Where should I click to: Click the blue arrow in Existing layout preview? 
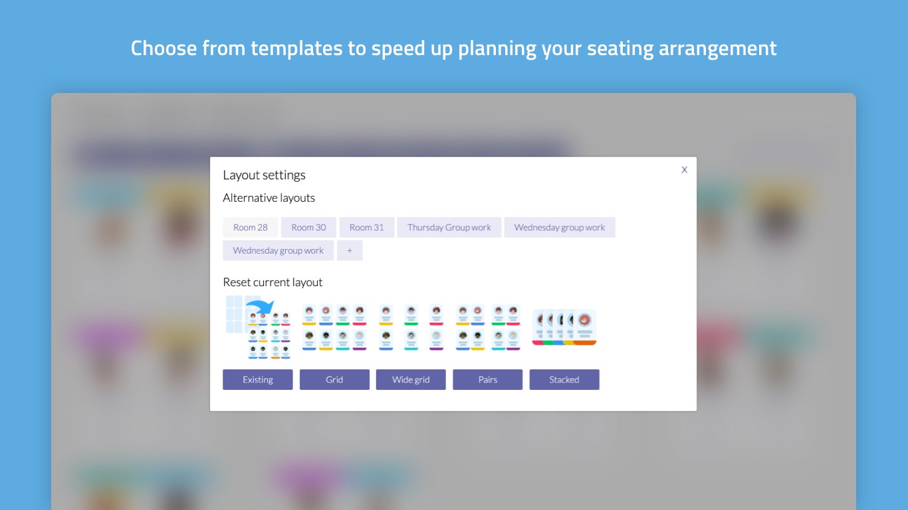(x=261, y=308)
